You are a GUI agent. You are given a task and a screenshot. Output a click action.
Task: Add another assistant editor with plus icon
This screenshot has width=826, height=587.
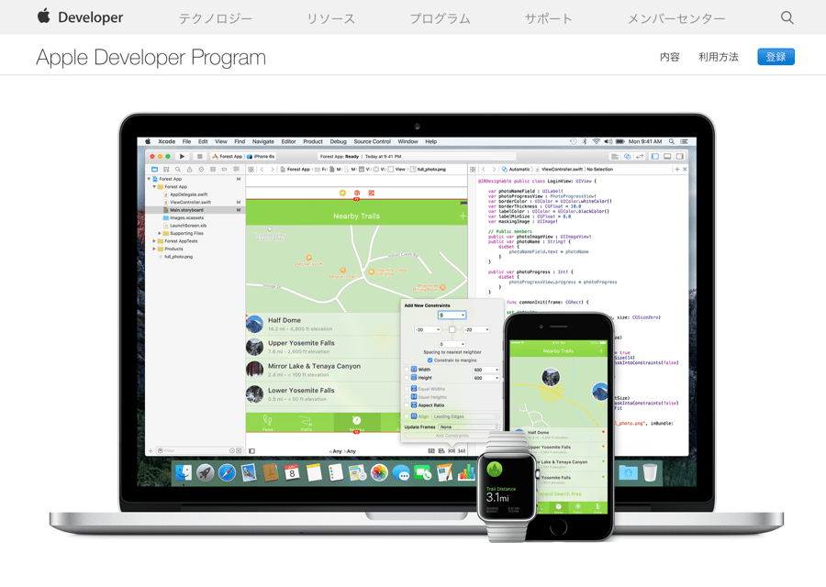pyautogui.click(x=677, y=170)
